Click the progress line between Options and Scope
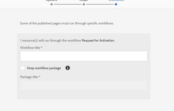This screenshot has height=111, width=174. point(68,4)
